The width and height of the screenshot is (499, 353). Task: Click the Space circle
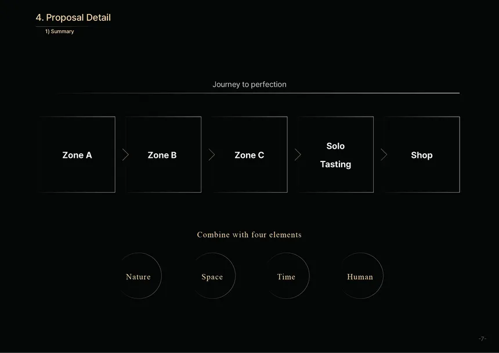212,276
